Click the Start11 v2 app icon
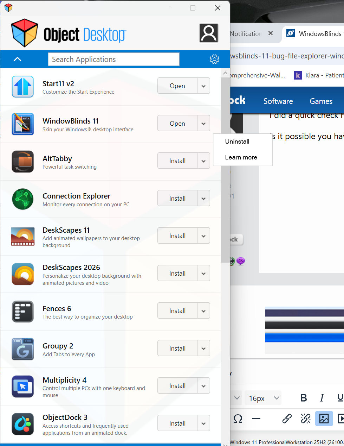The height and width of the screenshot is (446, 344). click(x=23, y=86)
